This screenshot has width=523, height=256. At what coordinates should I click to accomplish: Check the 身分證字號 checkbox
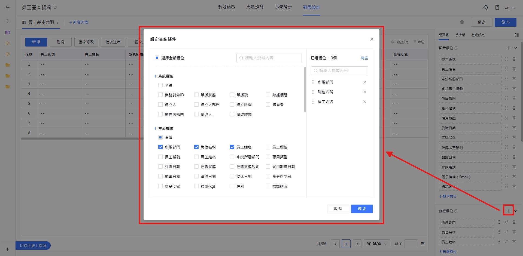(268, 176)
